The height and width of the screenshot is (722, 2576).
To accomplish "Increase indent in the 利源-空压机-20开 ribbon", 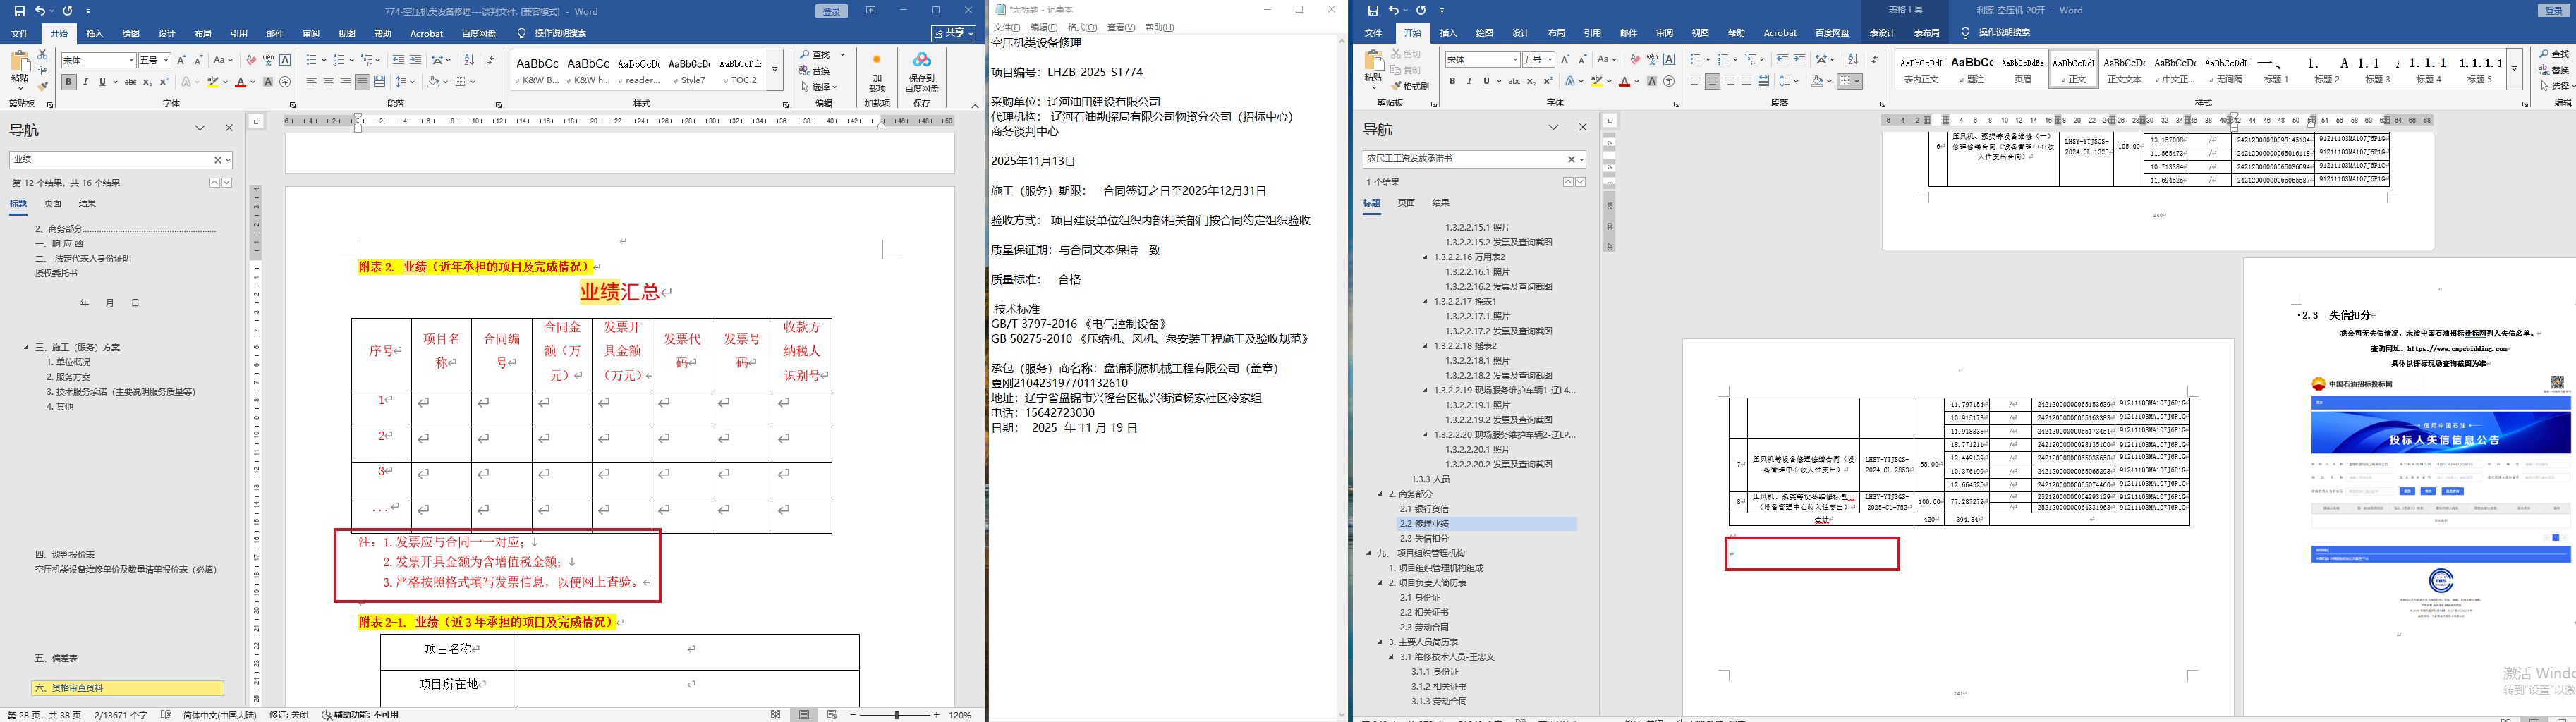I will click(1799, 60).
